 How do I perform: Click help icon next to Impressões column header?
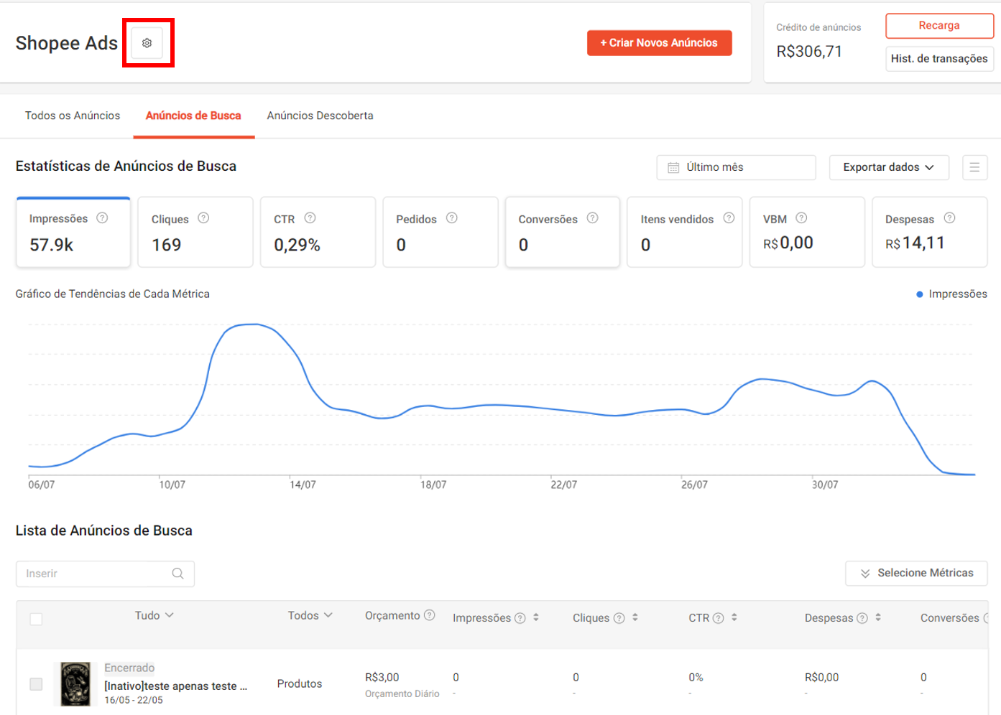[520, 618]
